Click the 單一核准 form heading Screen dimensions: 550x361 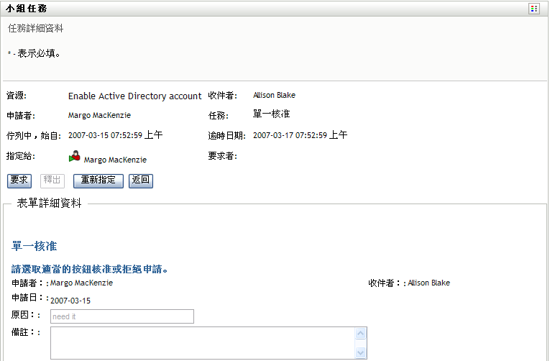[x=35, y=247]
